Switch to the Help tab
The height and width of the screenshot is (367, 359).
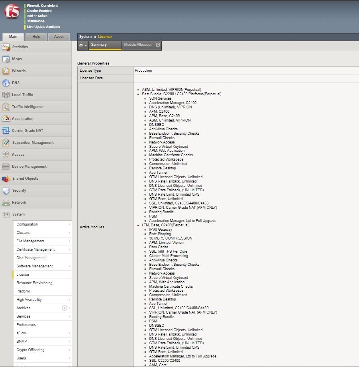tap(36, 37)
